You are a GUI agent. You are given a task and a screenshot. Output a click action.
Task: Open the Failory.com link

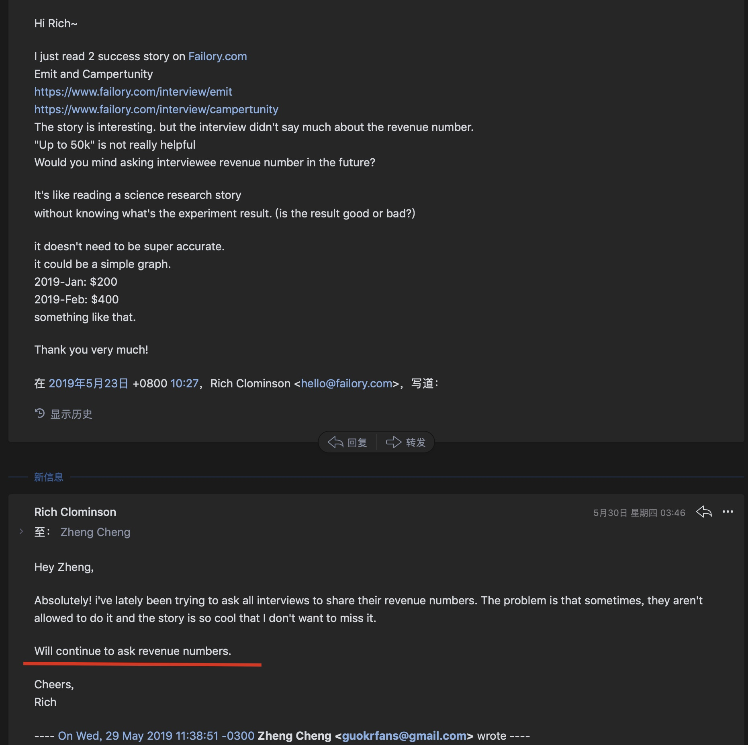(217, 56)
